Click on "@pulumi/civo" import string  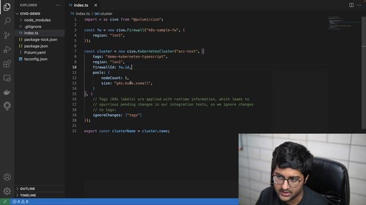[146, 19]
